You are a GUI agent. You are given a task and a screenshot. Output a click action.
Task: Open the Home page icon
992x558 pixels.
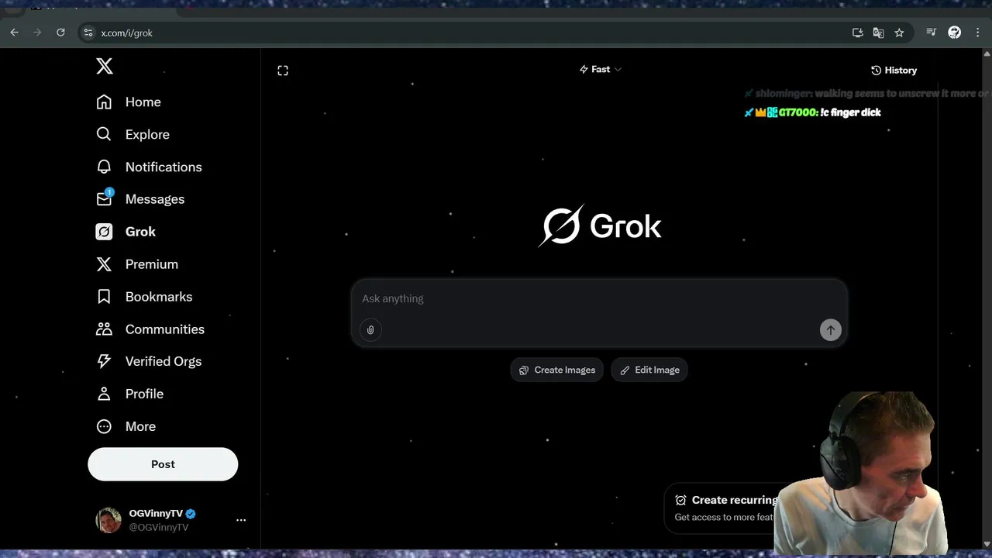tap(104, 102)
